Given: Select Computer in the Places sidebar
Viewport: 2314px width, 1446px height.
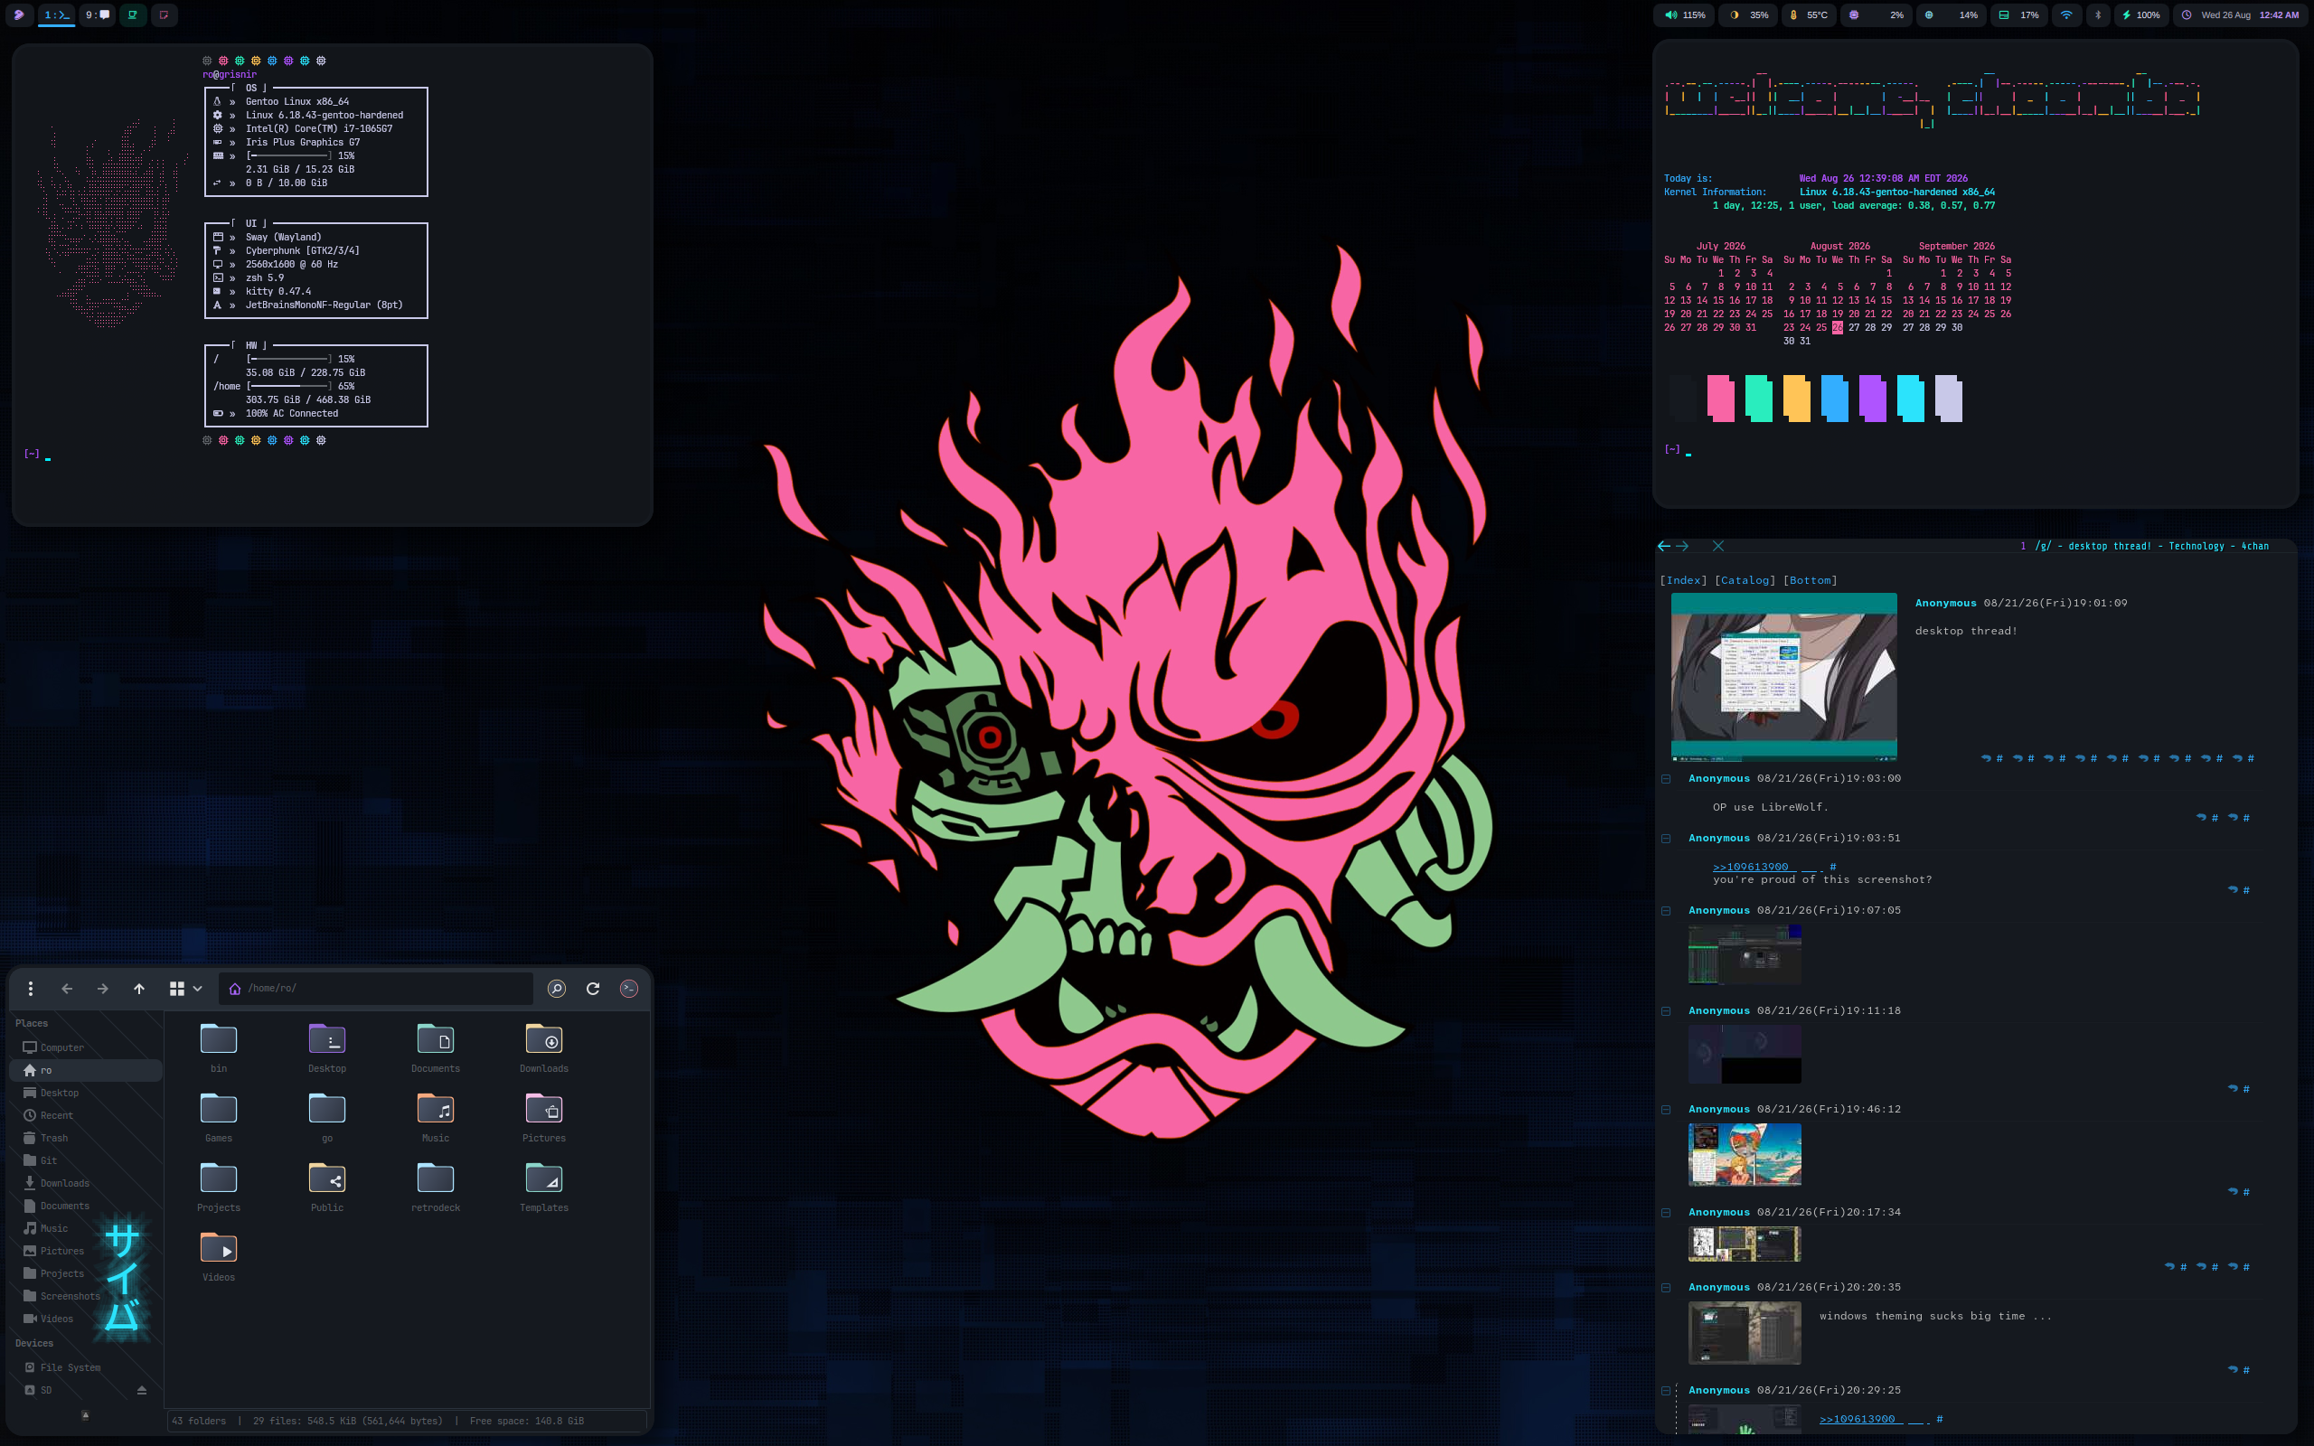Looking at the screenshot, I should point(85,1047).
